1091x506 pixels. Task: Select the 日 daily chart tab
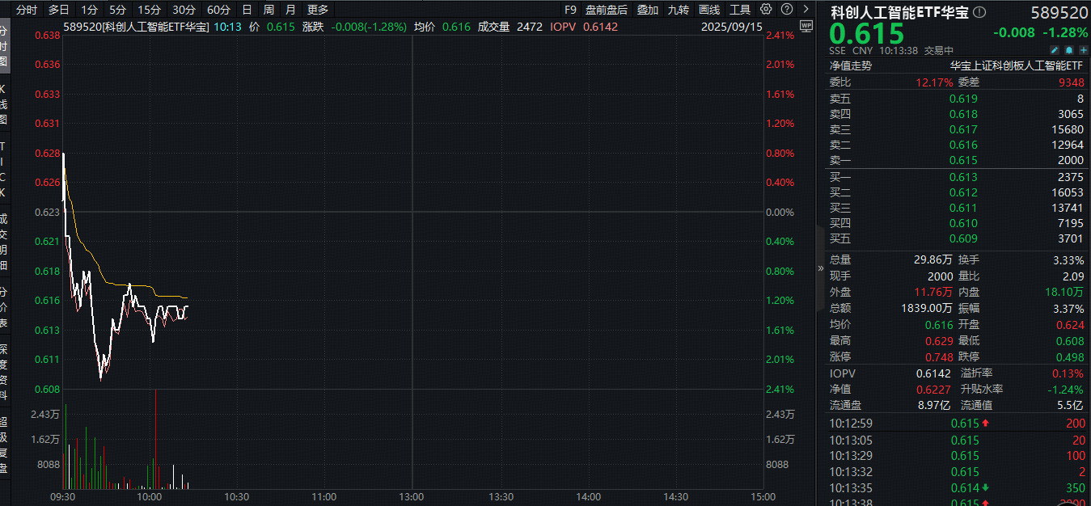(x=247, y=10)
